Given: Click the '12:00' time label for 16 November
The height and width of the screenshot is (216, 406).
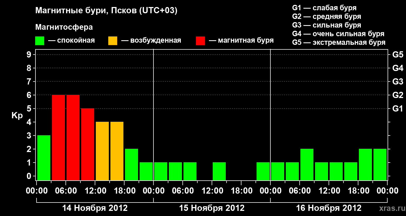Looking at the screenshot, I should (x=329, y=191).
